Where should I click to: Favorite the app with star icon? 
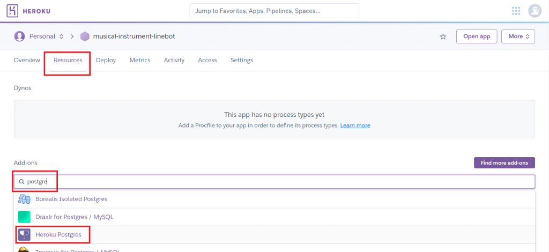[443, 36]
